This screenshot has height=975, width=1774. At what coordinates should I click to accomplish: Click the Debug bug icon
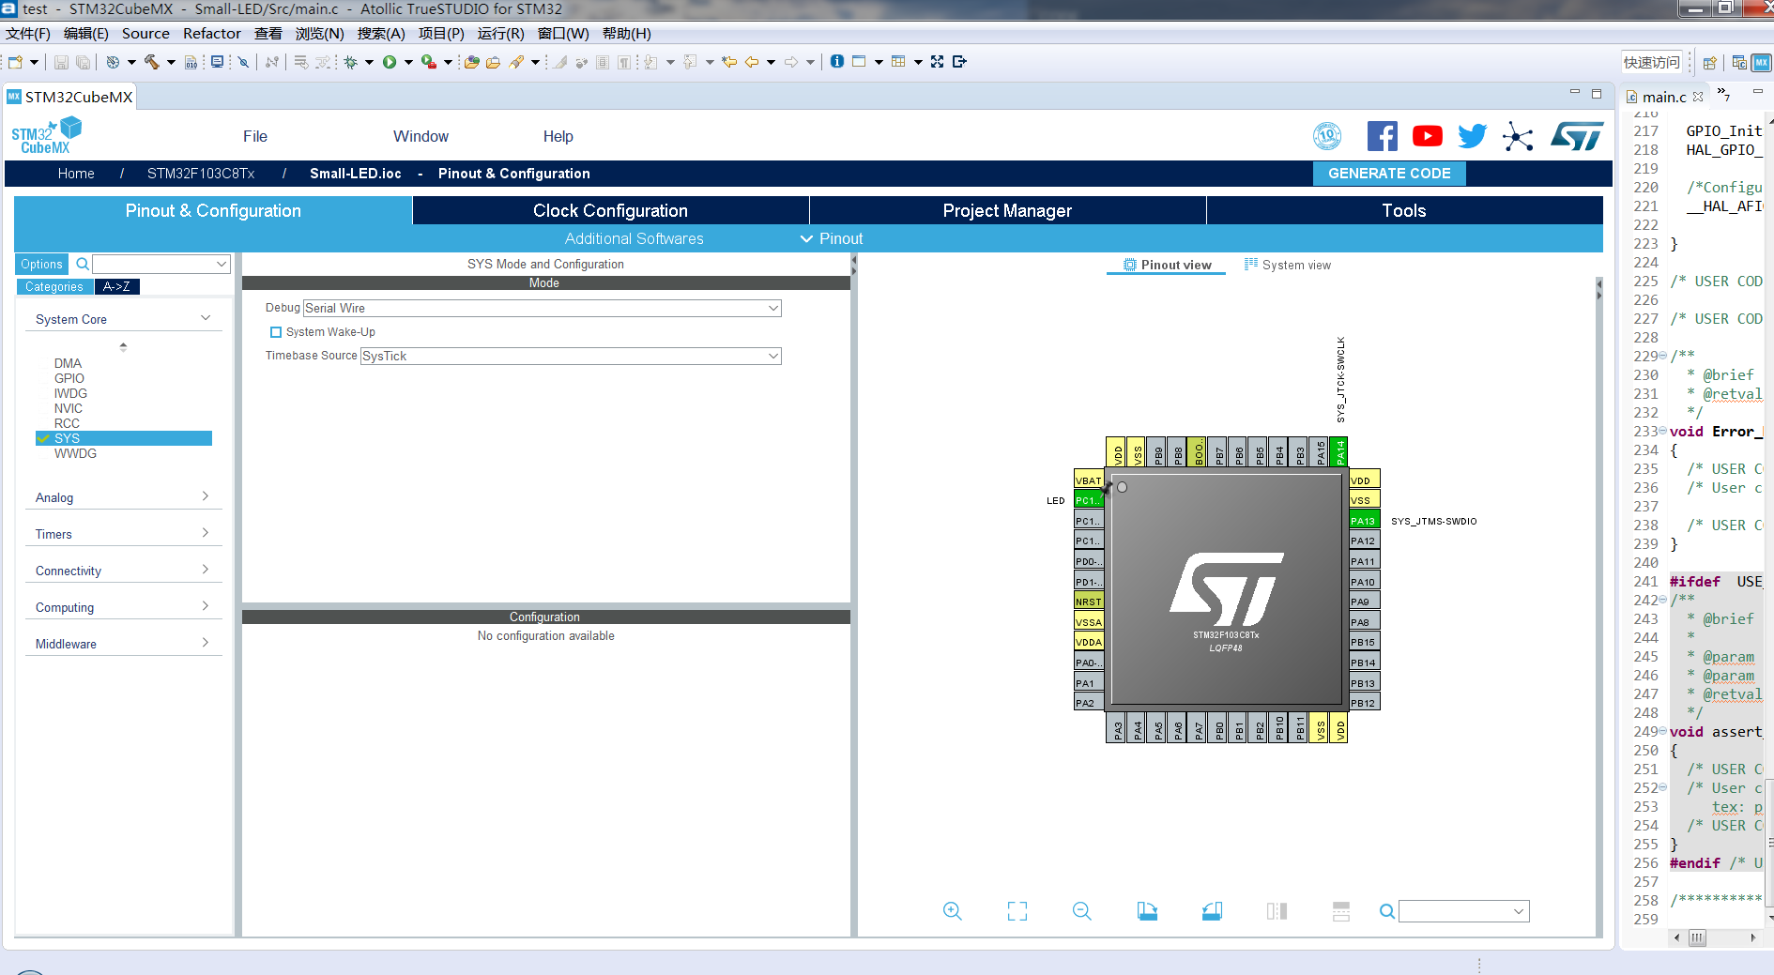click(x=350, y=62)
